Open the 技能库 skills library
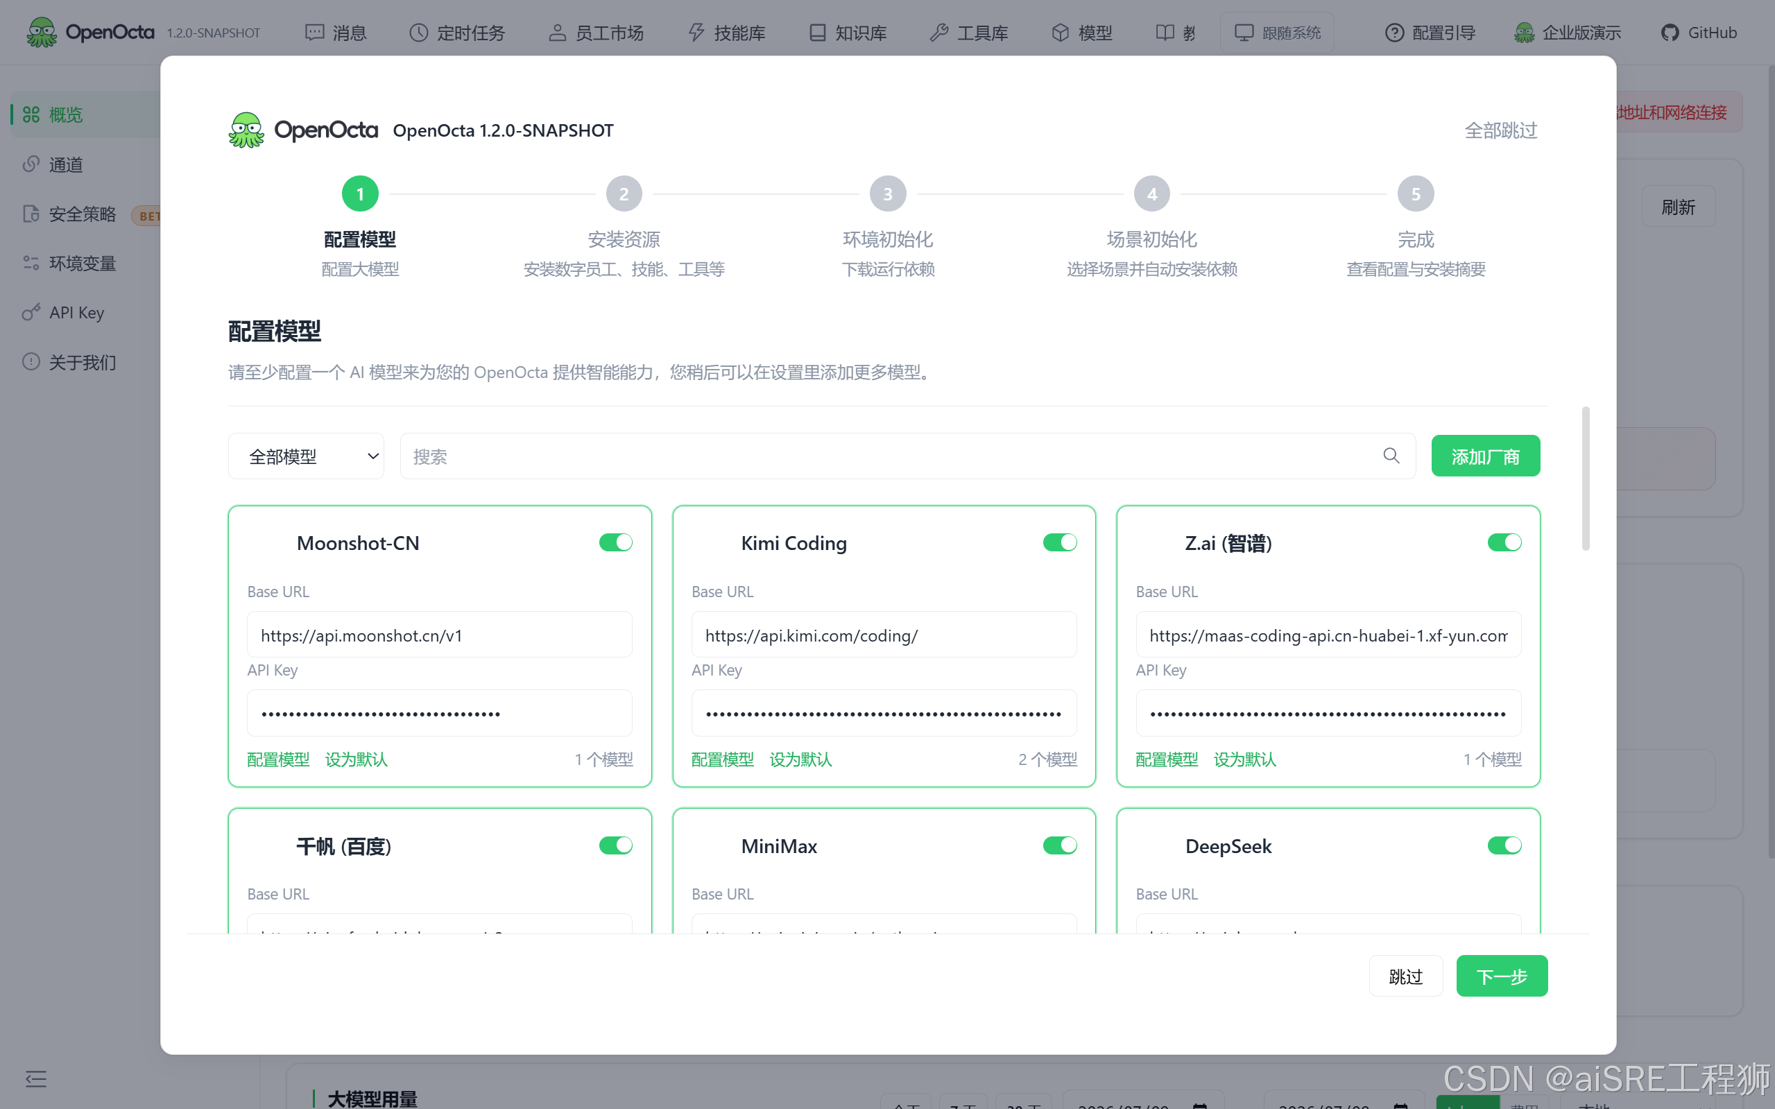This screenshot has width=1775, height=1109. pos(726,33)
